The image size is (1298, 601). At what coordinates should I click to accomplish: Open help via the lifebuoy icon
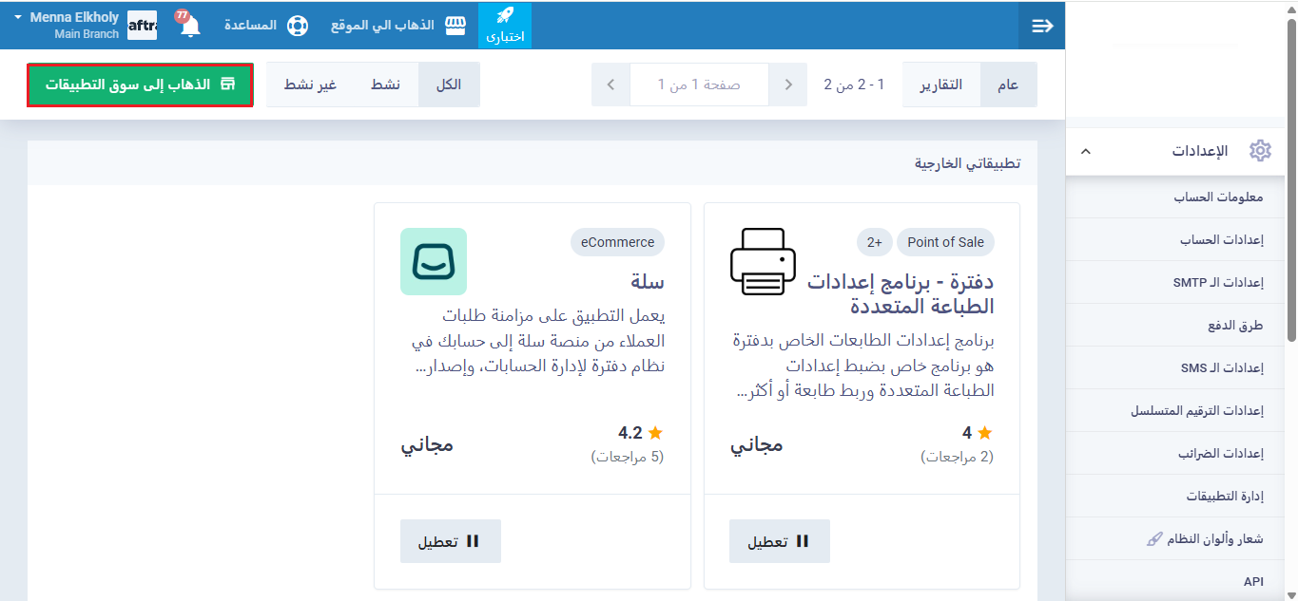pos(298,26)
